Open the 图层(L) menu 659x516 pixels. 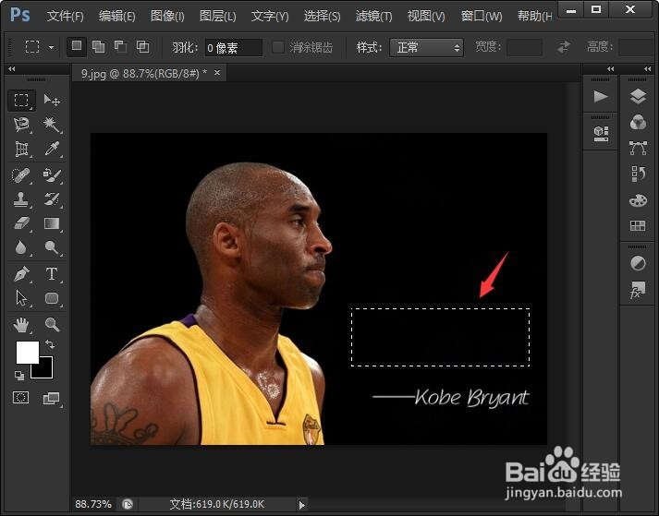[218, 17]
